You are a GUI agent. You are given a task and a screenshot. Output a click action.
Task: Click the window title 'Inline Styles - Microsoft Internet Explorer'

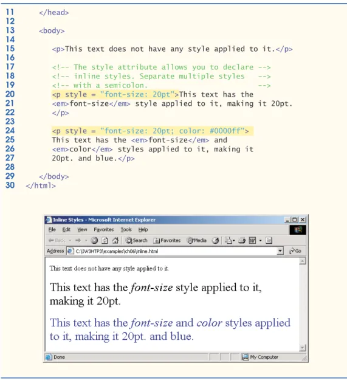pyautogui.click(x=104, y=220)
